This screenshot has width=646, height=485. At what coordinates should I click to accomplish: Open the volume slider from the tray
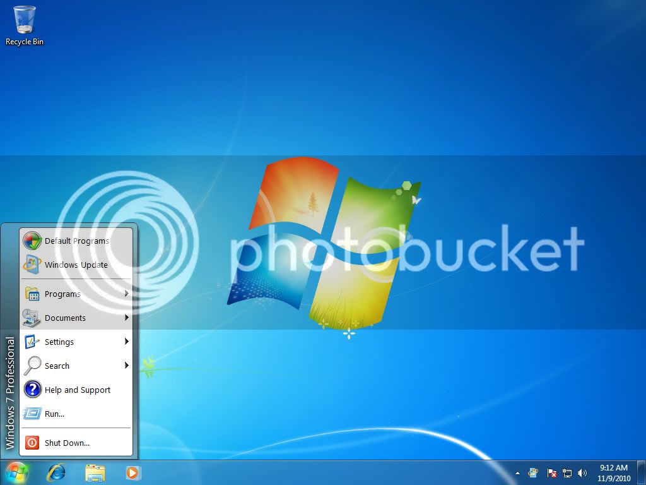point(582,472)
